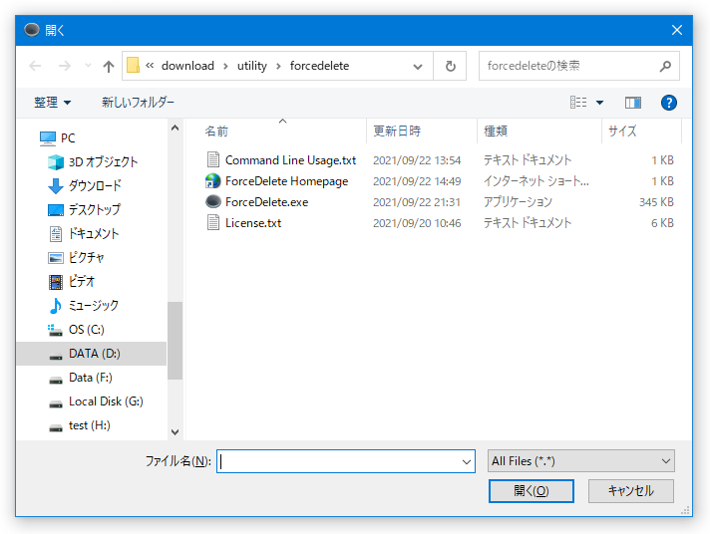Select DATA (D:) drive

click(x=95, y=354)
